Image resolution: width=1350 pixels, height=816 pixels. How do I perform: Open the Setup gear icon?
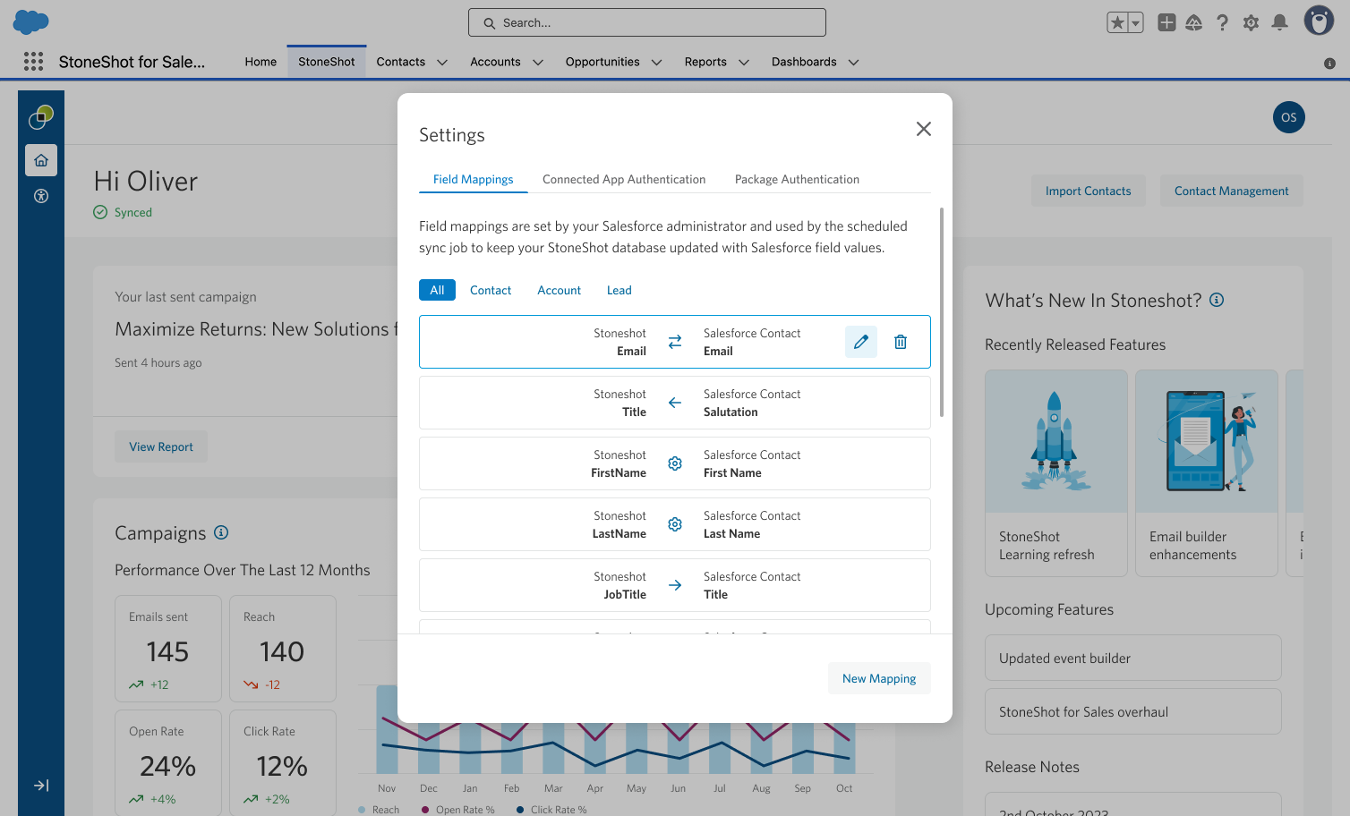pos(1251,22)
